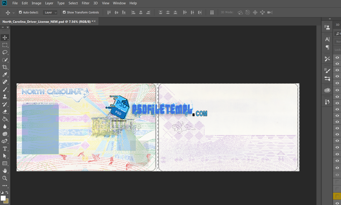Choose the Path Selection arrow tool
This screenshot has width=341, height=205.
(5, 156)
